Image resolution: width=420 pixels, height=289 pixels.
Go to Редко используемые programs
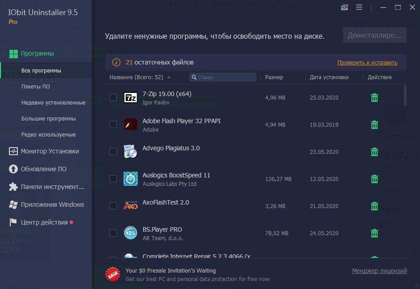tap(49, 135)
